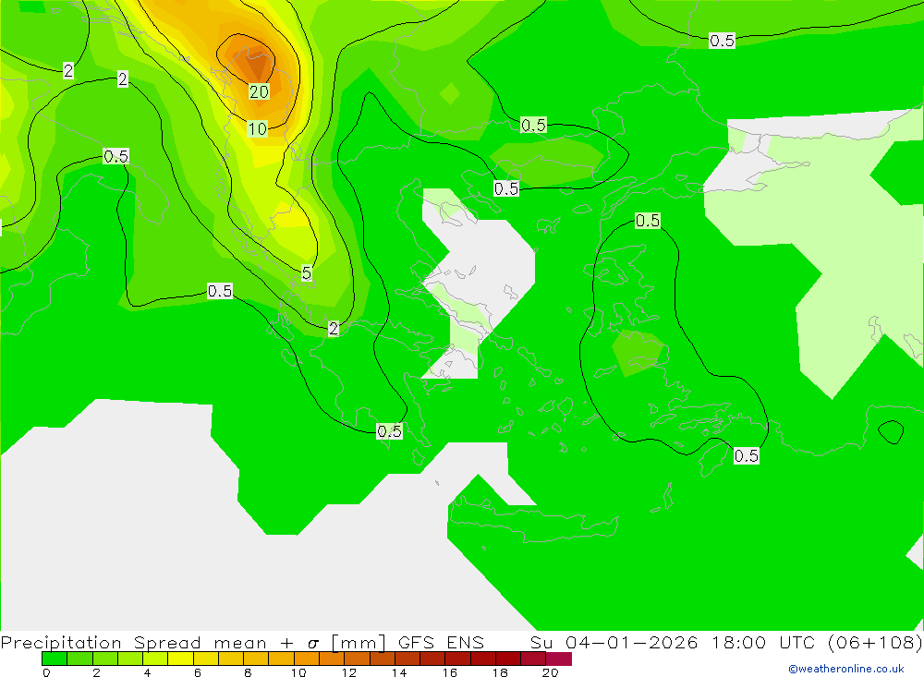Image resolution: width=924 pixels, height=677 pixels.
Task: Pick the crimson legend swatch above tick 20
Action: [559, 659]
